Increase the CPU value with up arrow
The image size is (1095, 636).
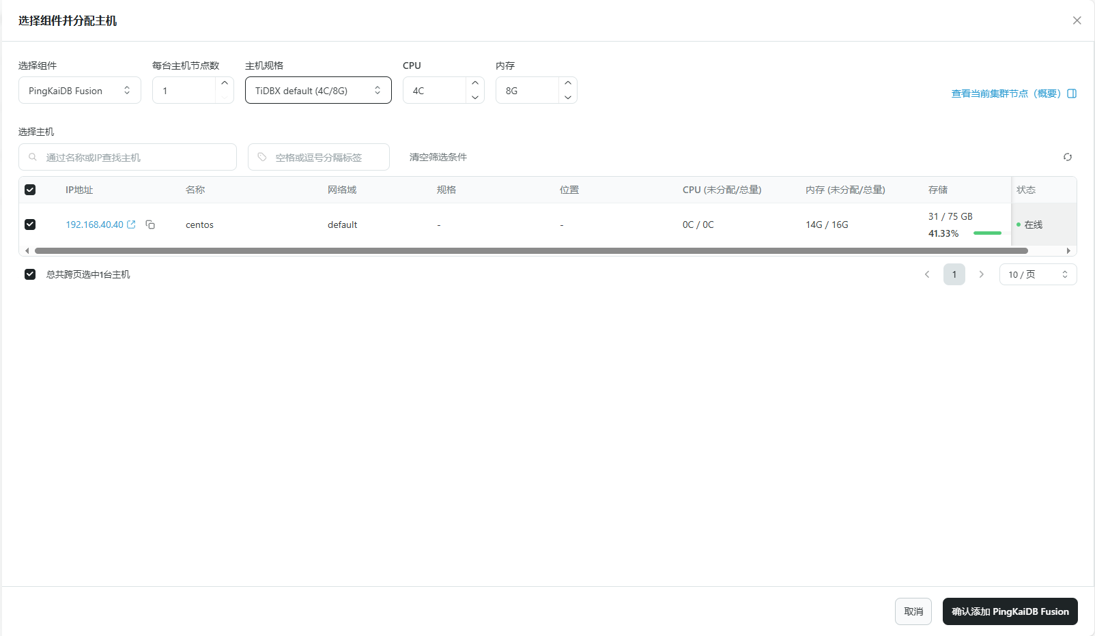pos(475,83)
